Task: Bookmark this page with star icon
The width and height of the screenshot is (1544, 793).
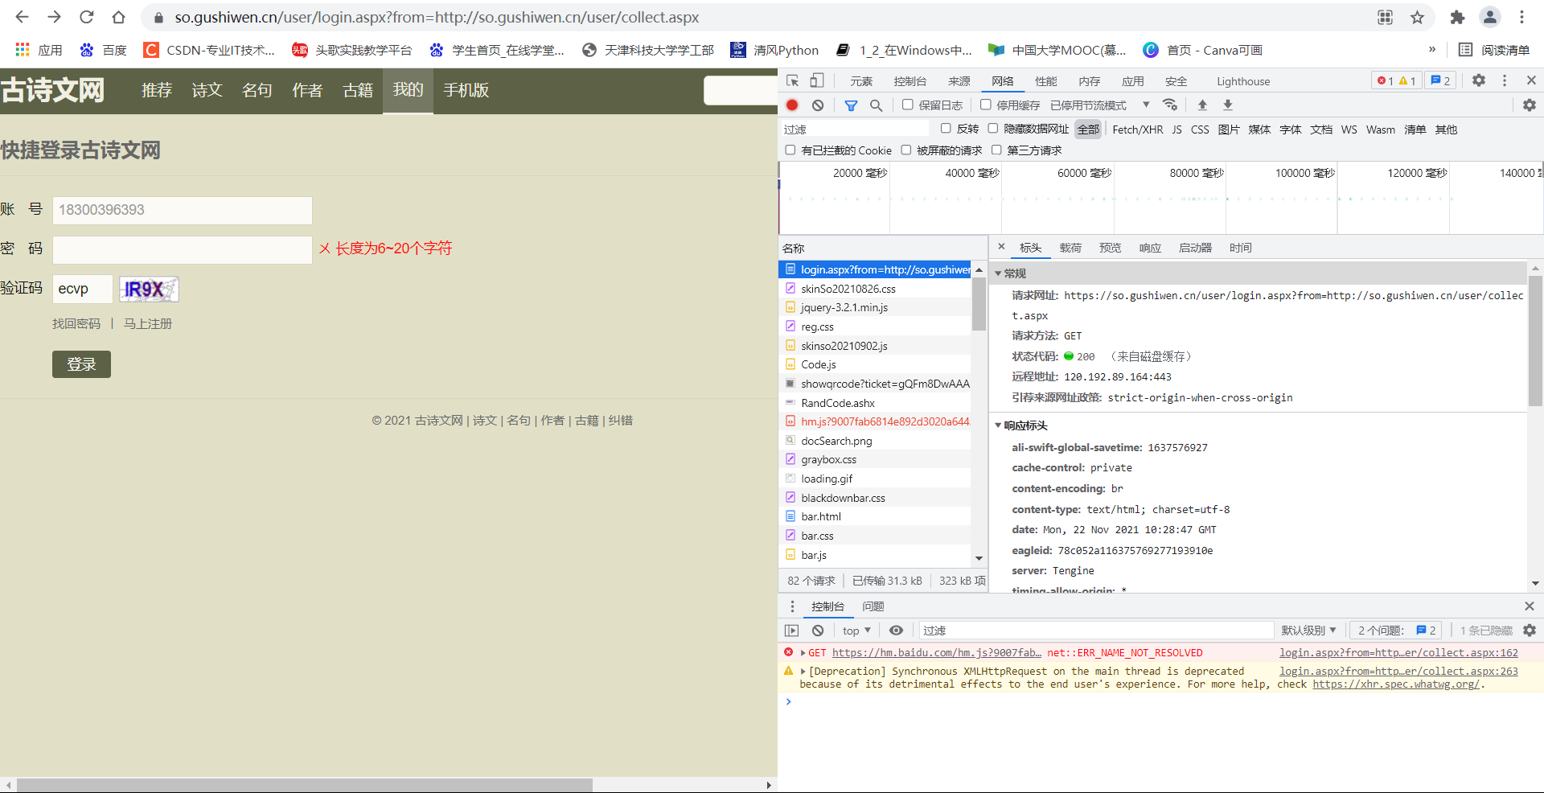Action: [1417, 17]
